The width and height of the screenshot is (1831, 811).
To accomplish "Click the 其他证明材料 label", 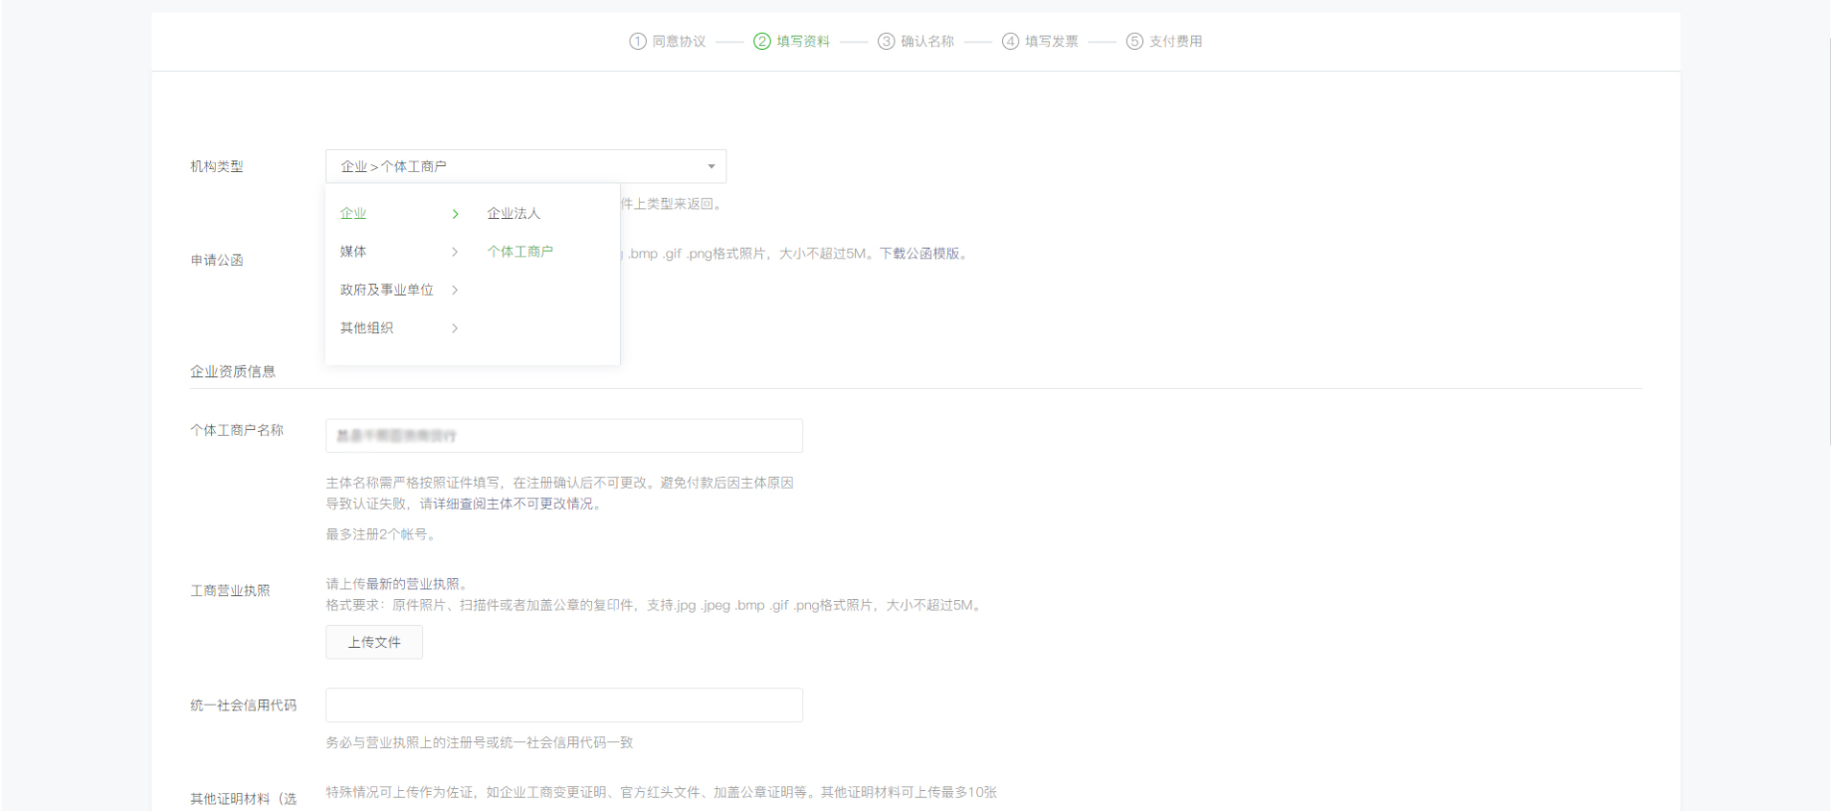I will (x=244, y=798).
